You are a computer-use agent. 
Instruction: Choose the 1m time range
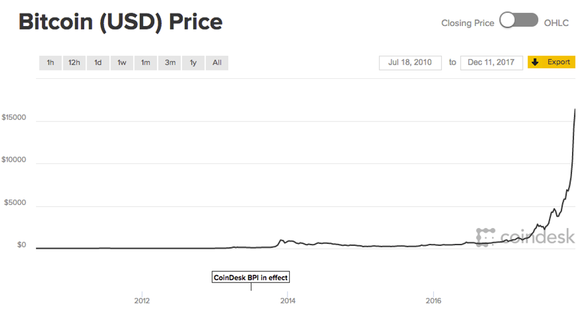pyautogui.click(x=145, y=62)
